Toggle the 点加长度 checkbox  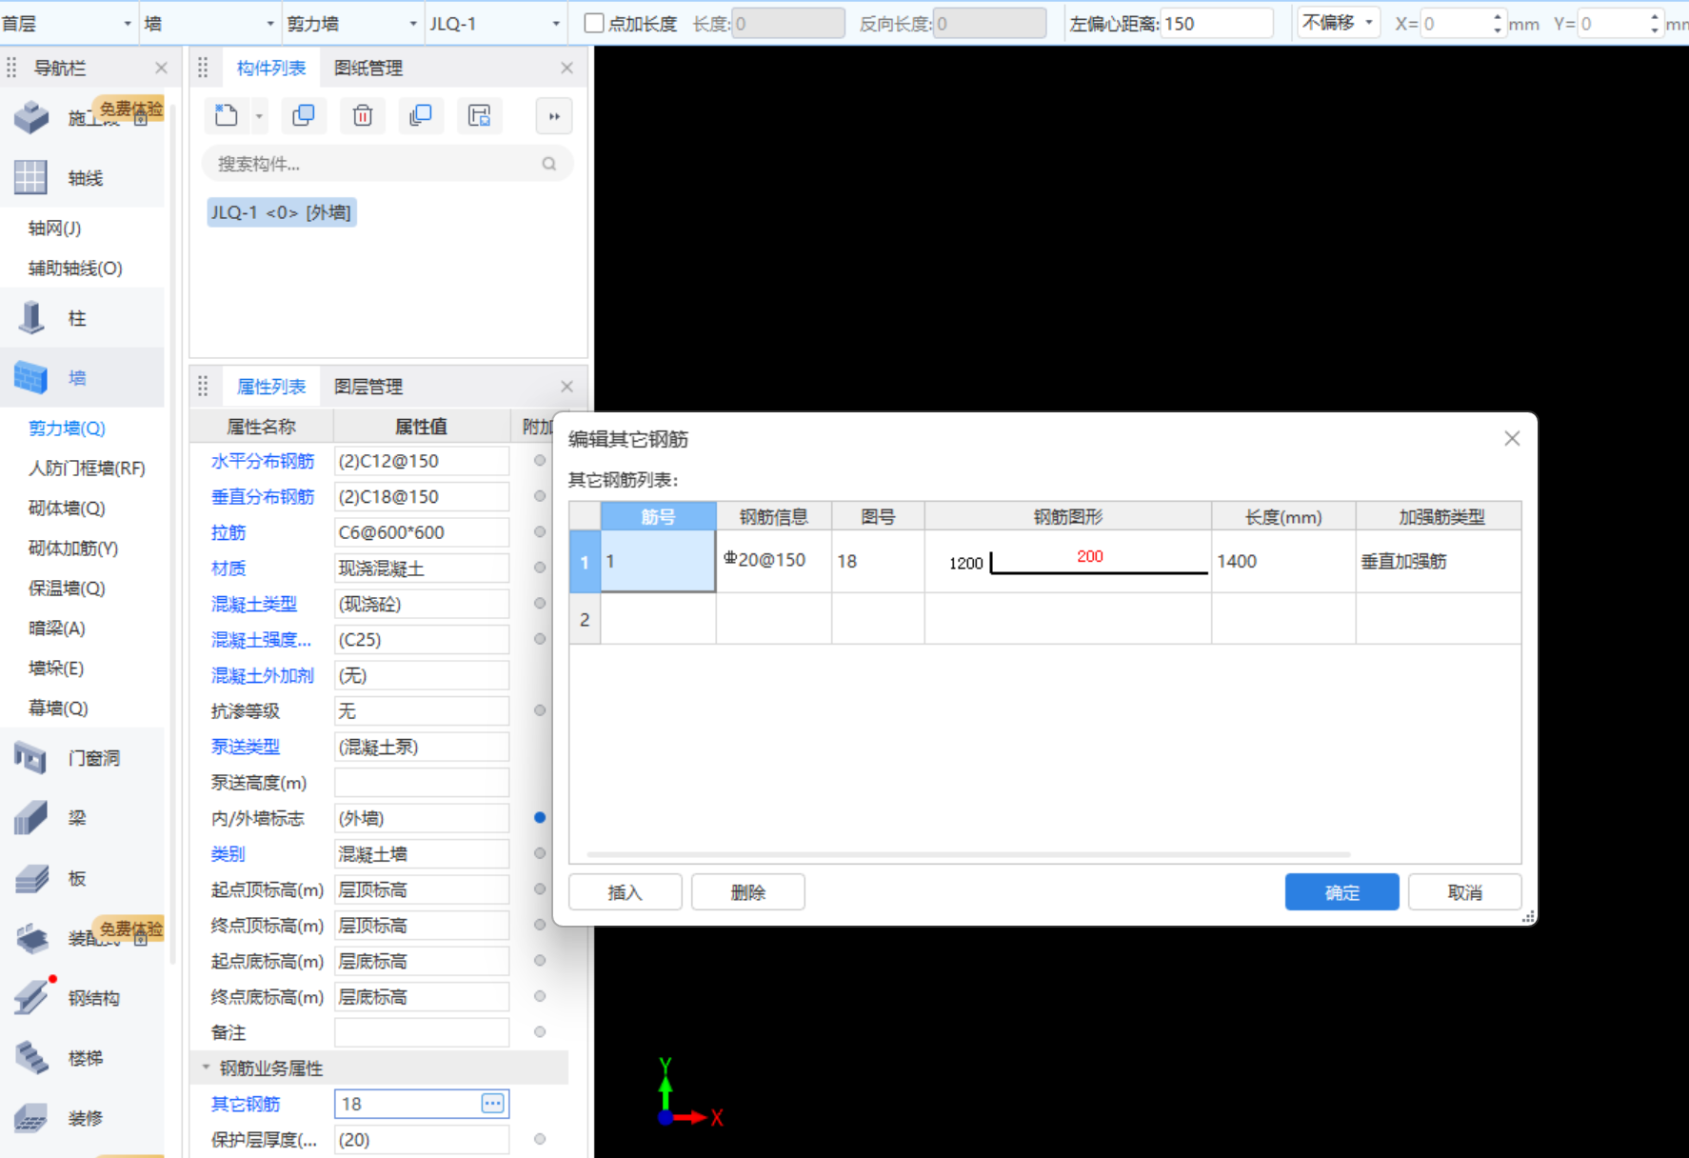click(594, 23)
